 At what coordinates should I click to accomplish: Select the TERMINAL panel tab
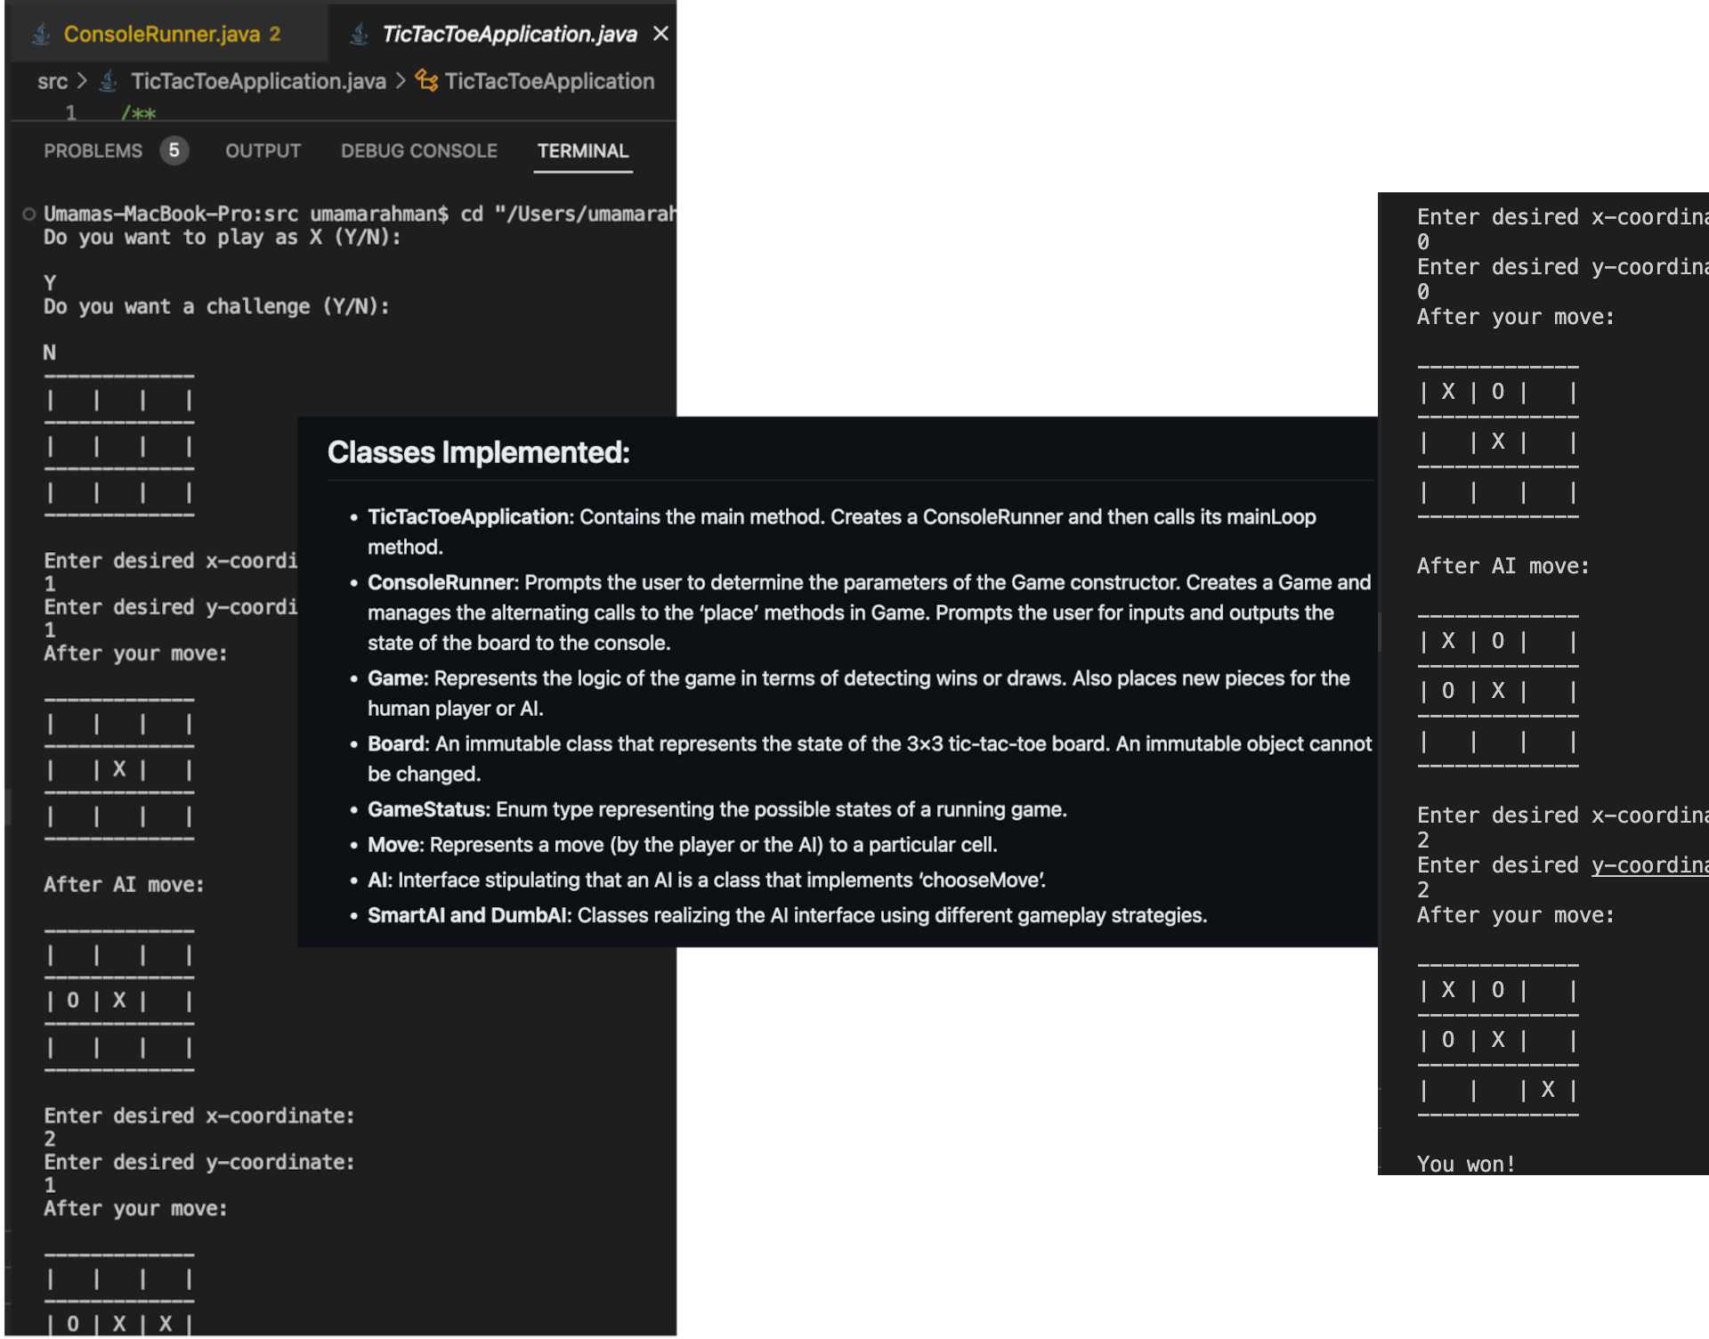click(x=583, y=150)
